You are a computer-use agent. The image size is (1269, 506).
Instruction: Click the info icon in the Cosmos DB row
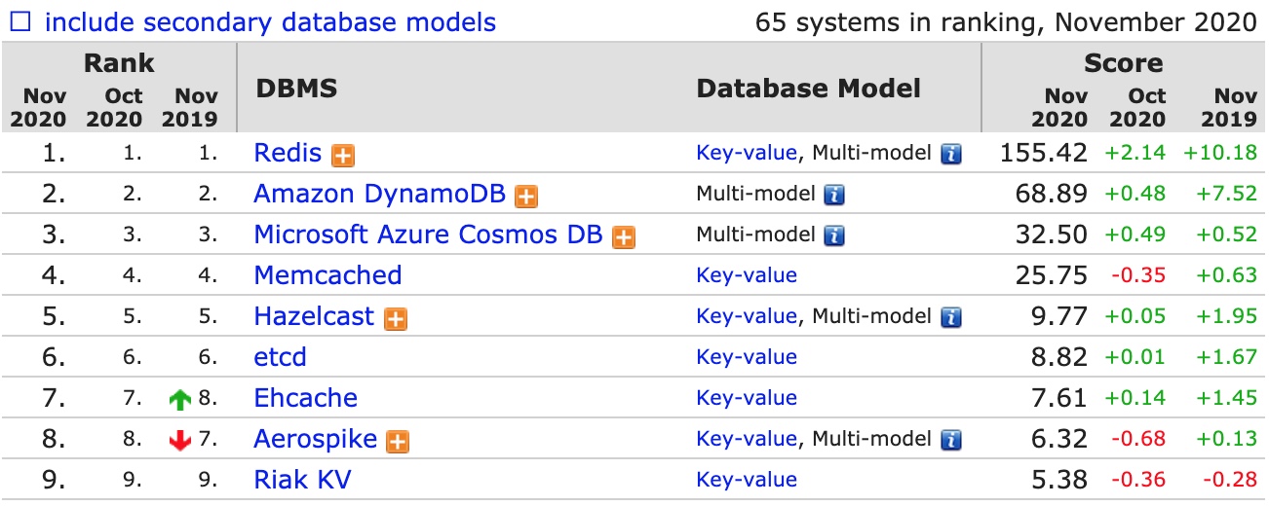[834, 235]
